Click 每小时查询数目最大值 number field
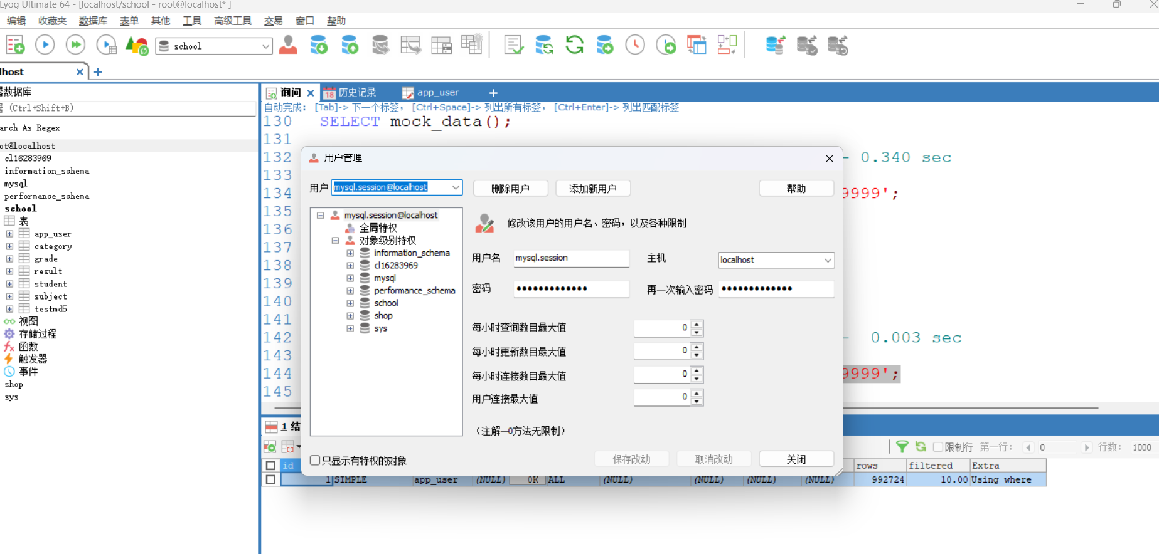This screenshot has width=1159, height=554. tap(662, 328)
